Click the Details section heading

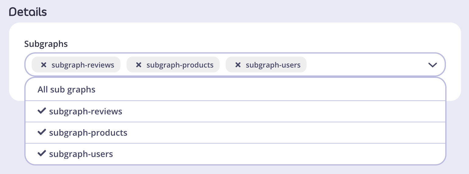click(x=28, y=12)
